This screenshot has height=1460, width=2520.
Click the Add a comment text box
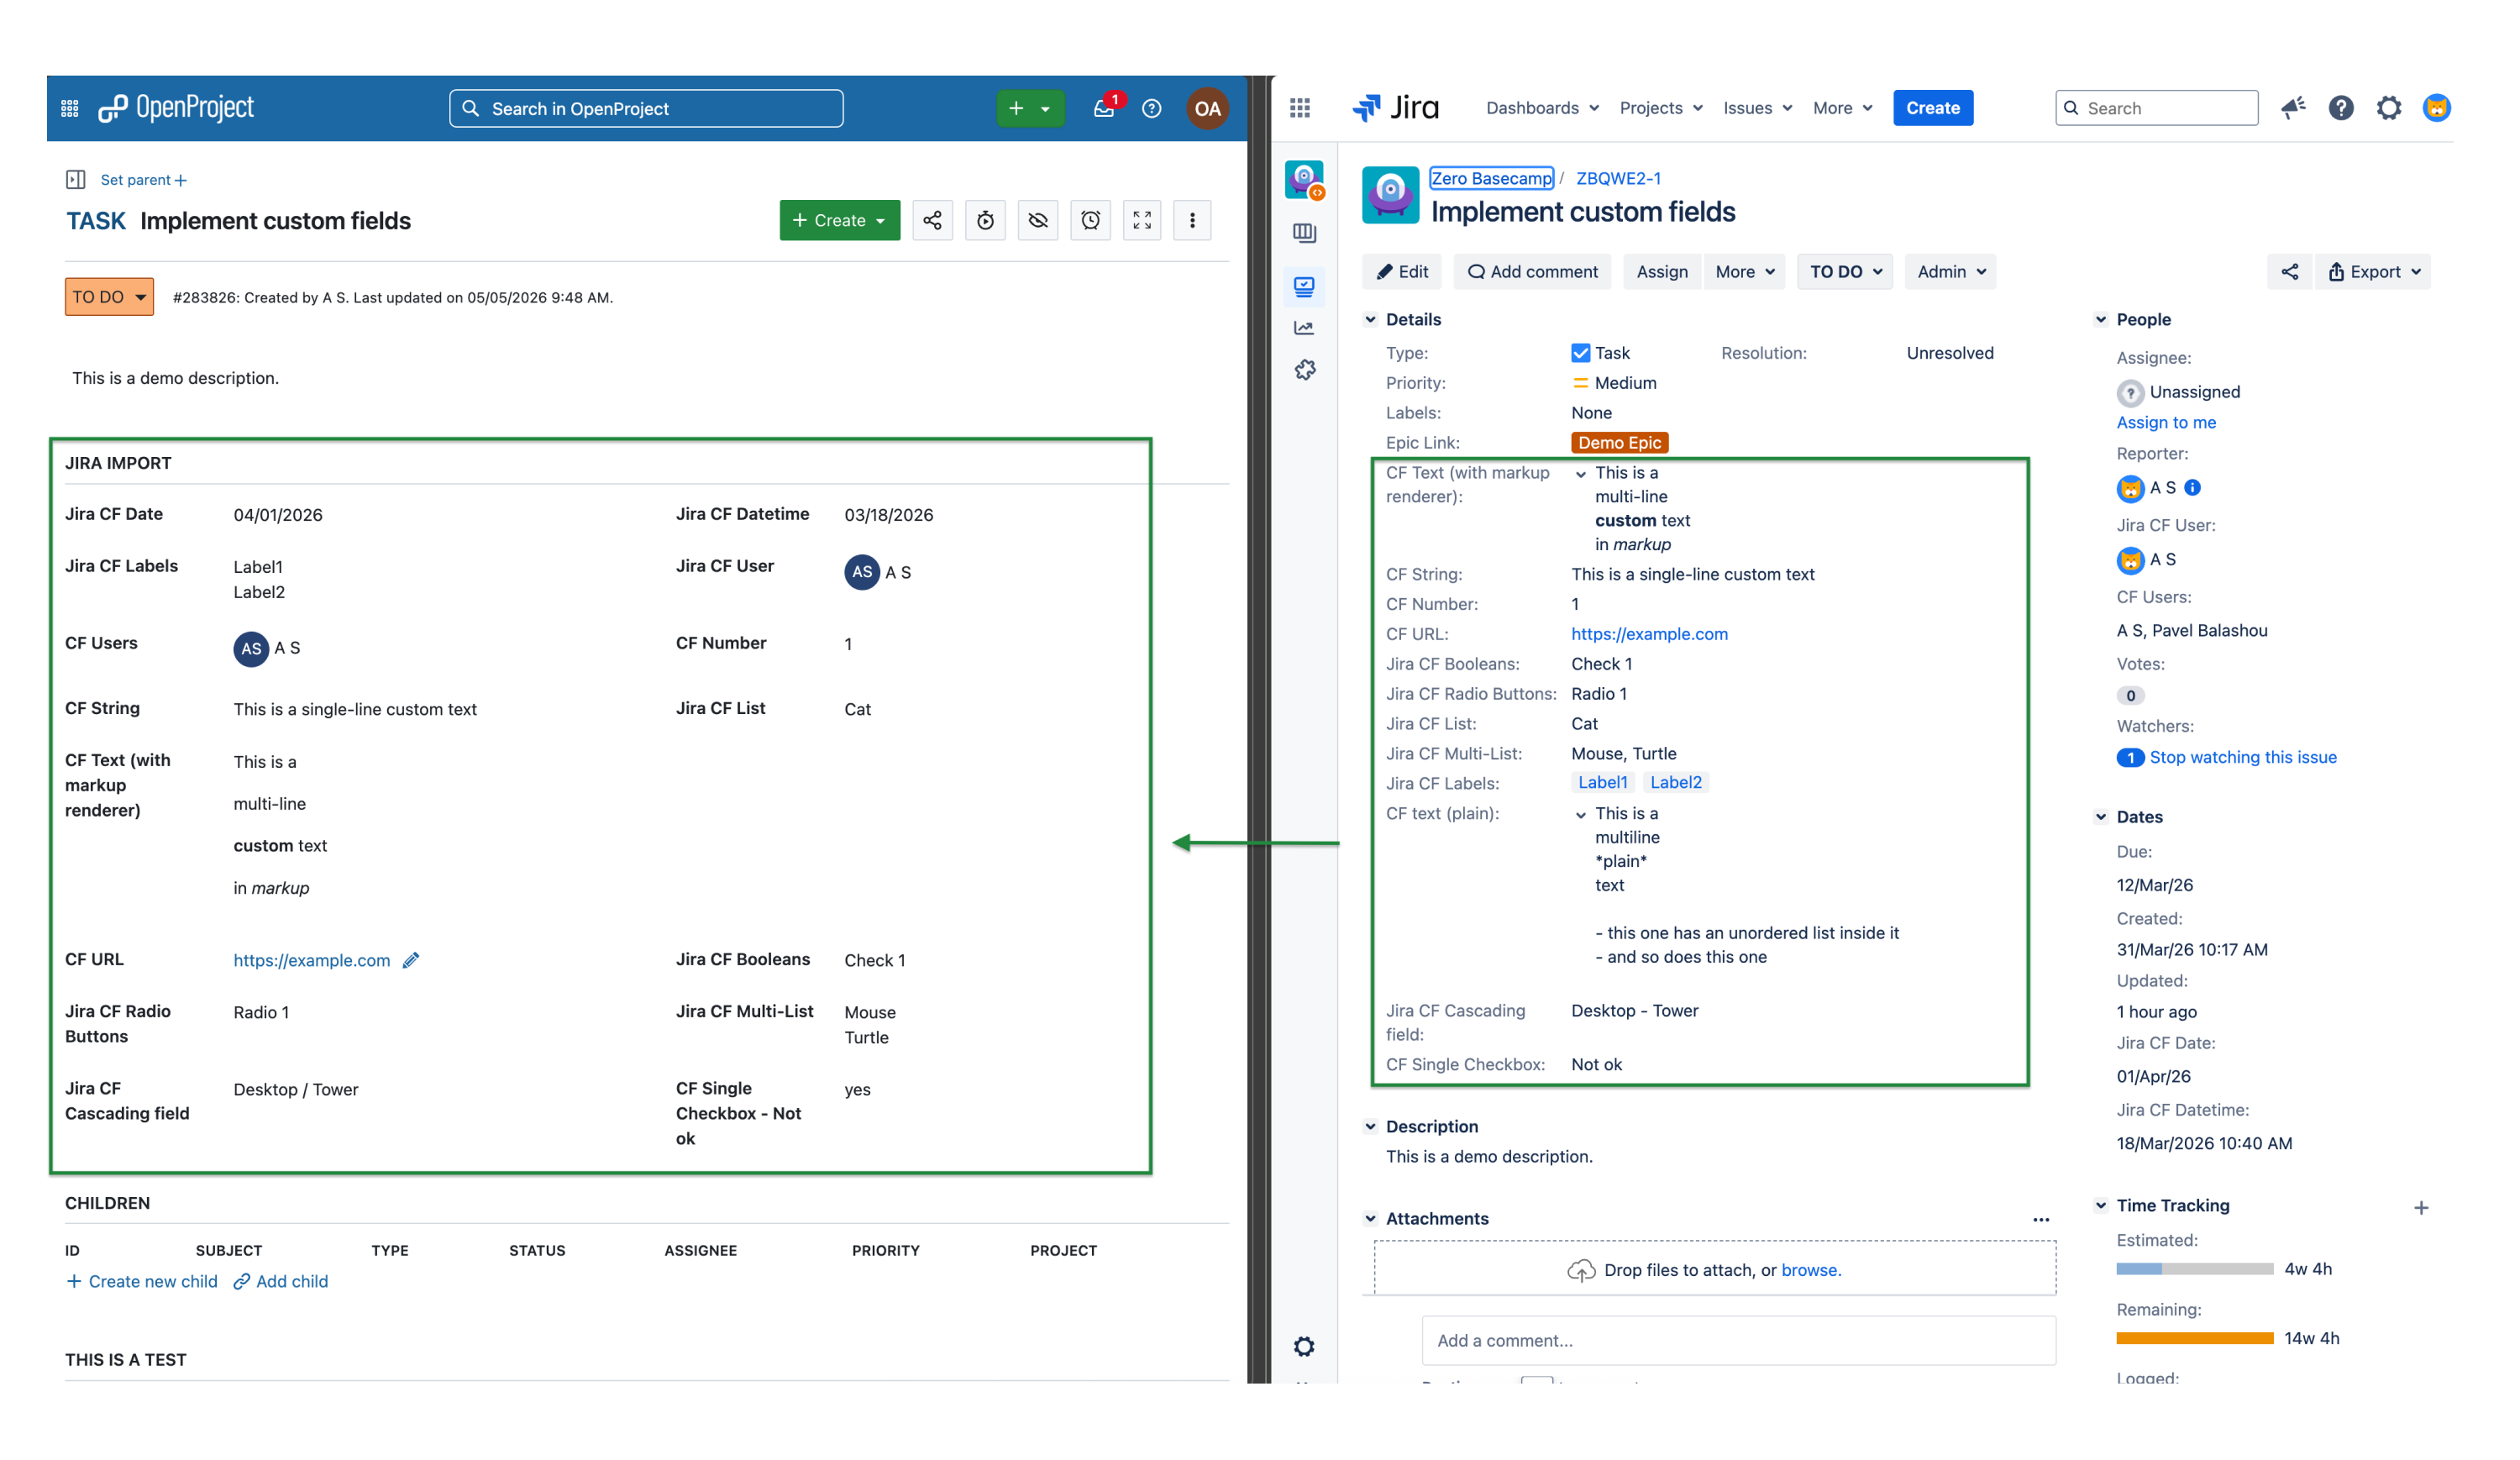pos(1739,1341)
